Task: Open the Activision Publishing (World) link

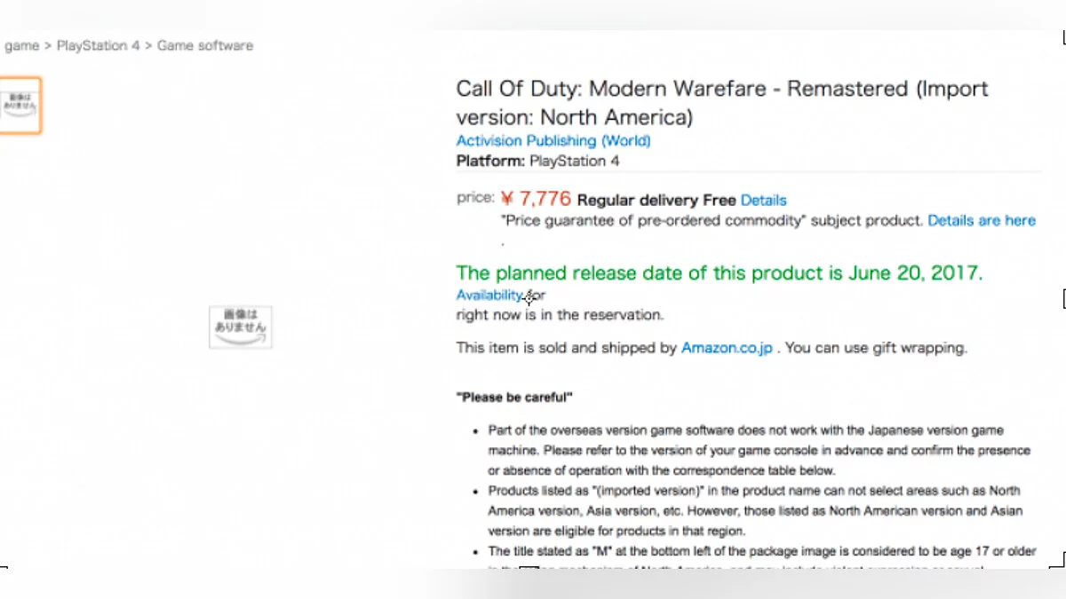Action: click(553, 140)
